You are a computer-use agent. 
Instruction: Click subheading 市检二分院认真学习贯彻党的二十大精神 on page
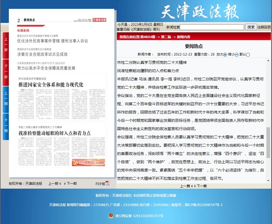pyautogui.click(x=40, y=127)
